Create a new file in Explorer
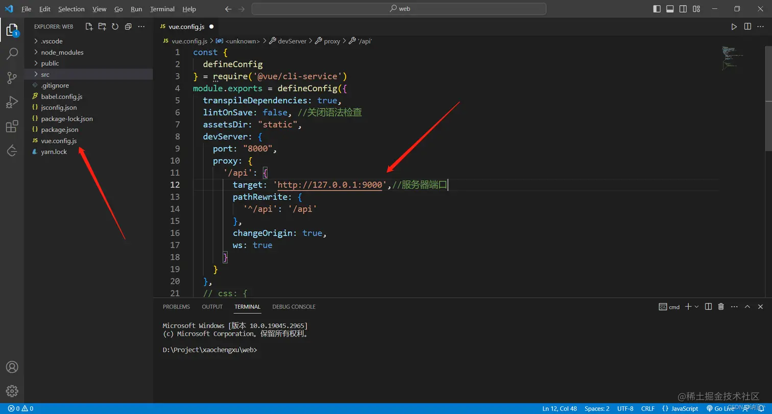This screenshot has width=772, height=414. [x=89, y=27]
